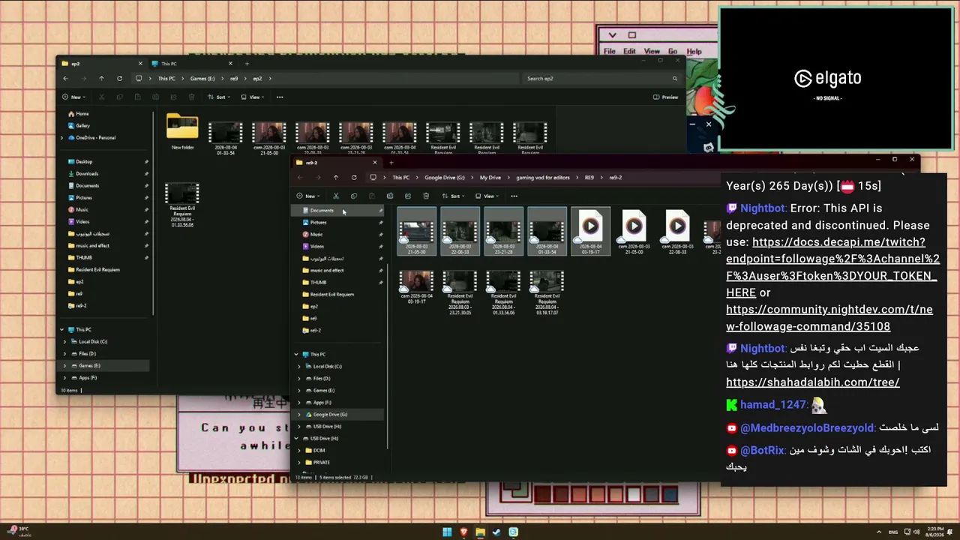The height and width of the screenshot is (540, 960).
Task: Open Steam from the taskbar
Action: tap(496, 532)
